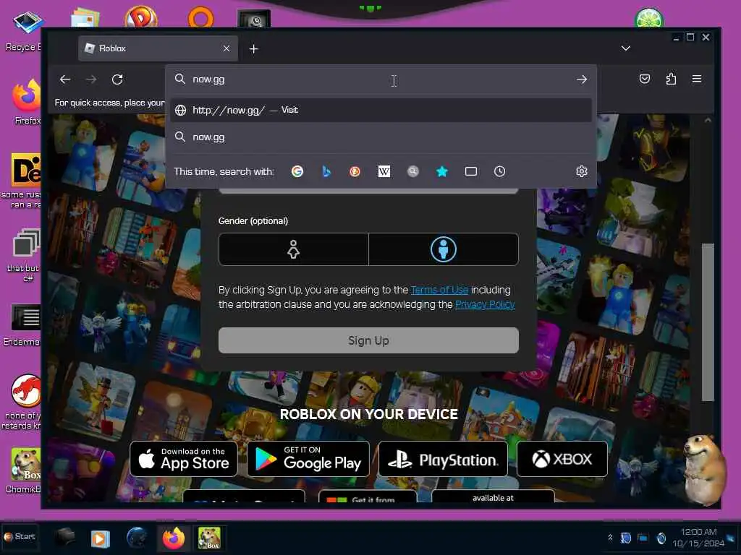
Task: Search bookmarks with star icon
Action: coord(442,171)
